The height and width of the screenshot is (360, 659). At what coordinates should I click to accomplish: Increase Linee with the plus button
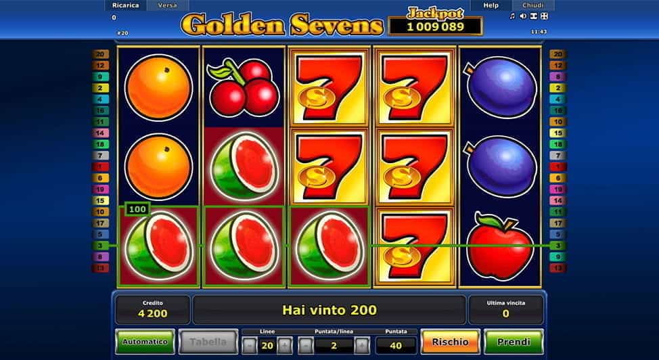(285, 346)
